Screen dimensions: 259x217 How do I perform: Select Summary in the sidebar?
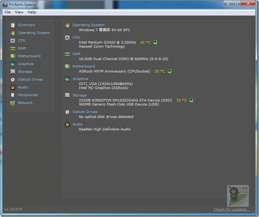coord(27,25)
